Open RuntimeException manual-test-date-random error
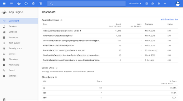This screenshot has height=101, width=183. pos(110,60)
